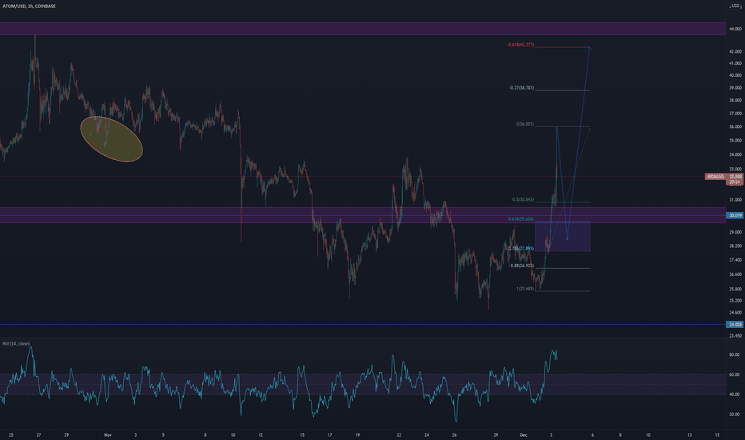
Task: Click the 27 date on time axis
Action: click(x=39, y=434)
